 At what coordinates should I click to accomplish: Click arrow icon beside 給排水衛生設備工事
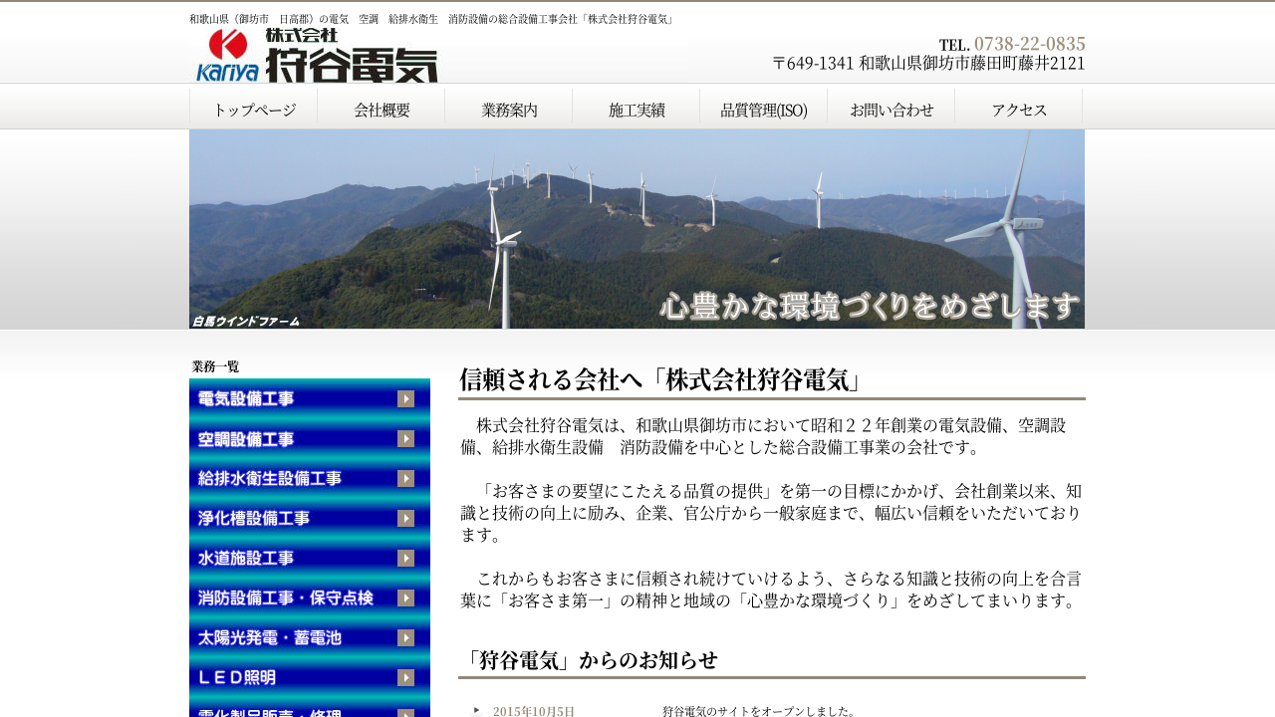(x=405, y=479)
